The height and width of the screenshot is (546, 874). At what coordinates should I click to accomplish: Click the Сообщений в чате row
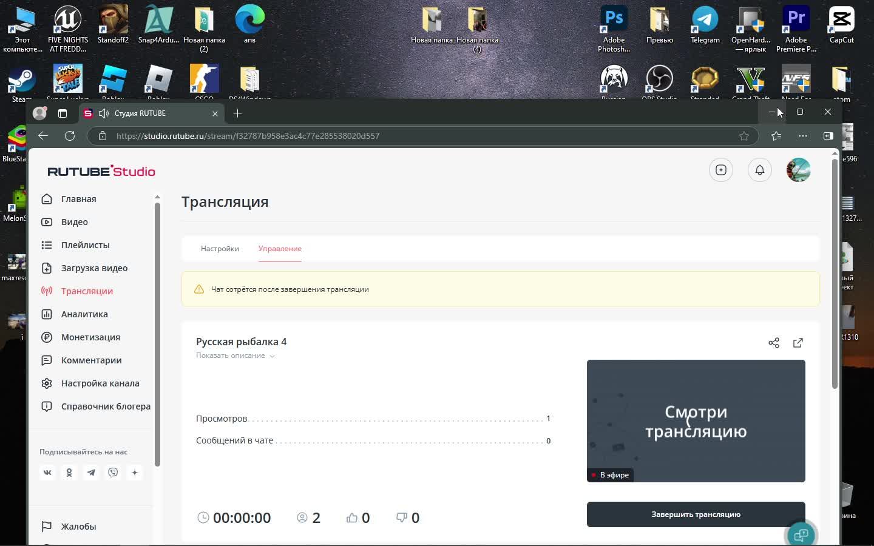click(373, 440)
